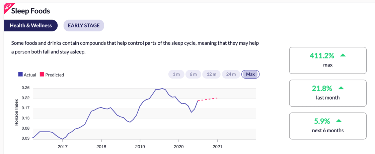Click the Sleep Foods title
Screen dimensions: 375x154
point(30,11)
